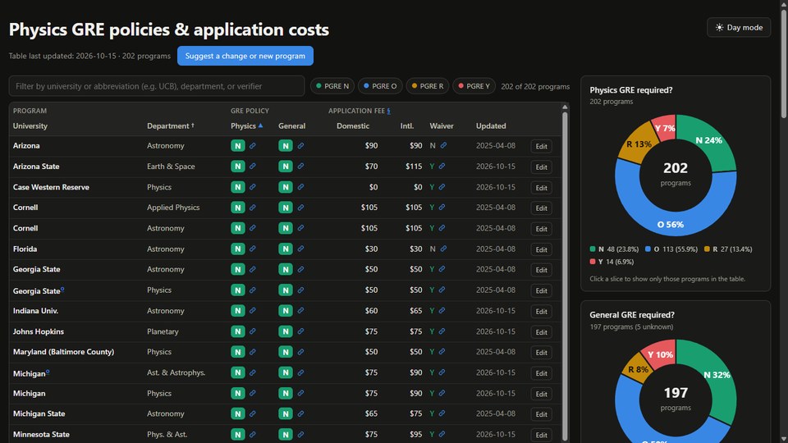Sort by Intl. fee column header
Viewport: 788px width, 443px height.
[407, 126]
